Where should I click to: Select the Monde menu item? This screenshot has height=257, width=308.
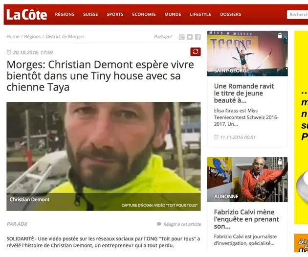click(173, 14)
